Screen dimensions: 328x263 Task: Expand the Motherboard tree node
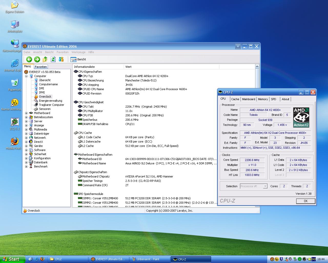(26, 113)
